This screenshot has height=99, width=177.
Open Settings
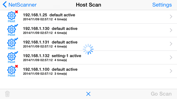(x=162, y=5)
